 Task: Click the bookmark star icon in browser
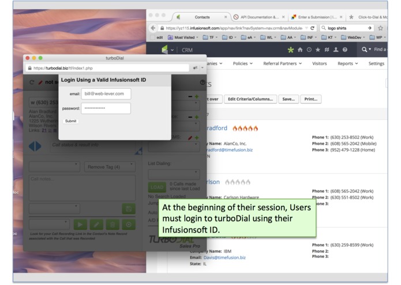point(381,28)
